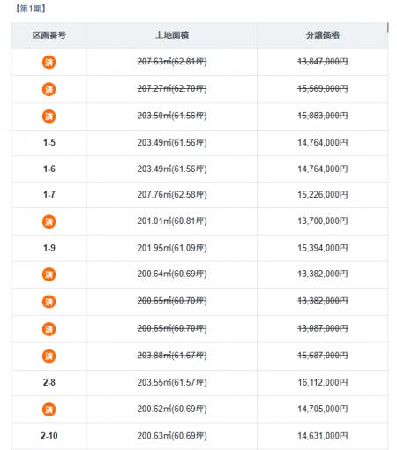This screenshot has width=397, height=450.
Task: Click the 区画番号 column header
Action: click(49, 35)
